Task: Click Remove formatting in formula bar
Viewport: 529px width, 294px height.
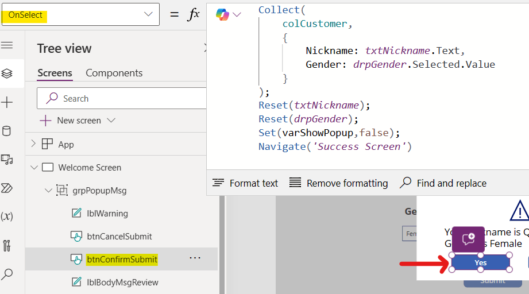Action: click(x=338, y=183)
